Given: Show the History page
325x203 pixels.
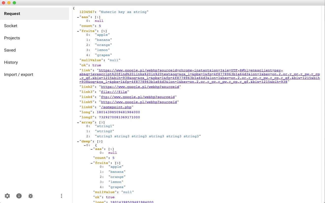Looking at the screenshot, I should 35,62.
